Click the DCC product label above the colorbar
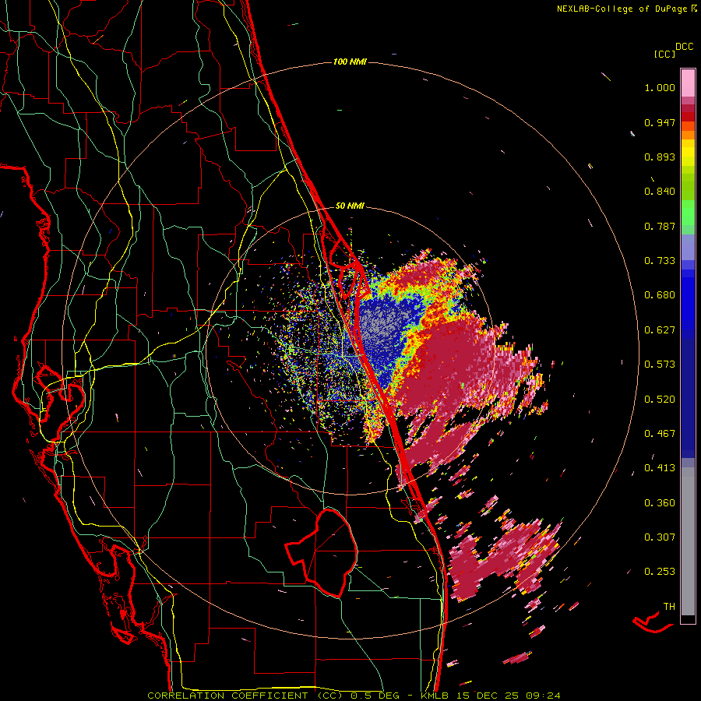This screenshot has height=701, width=701. (684, 47)
